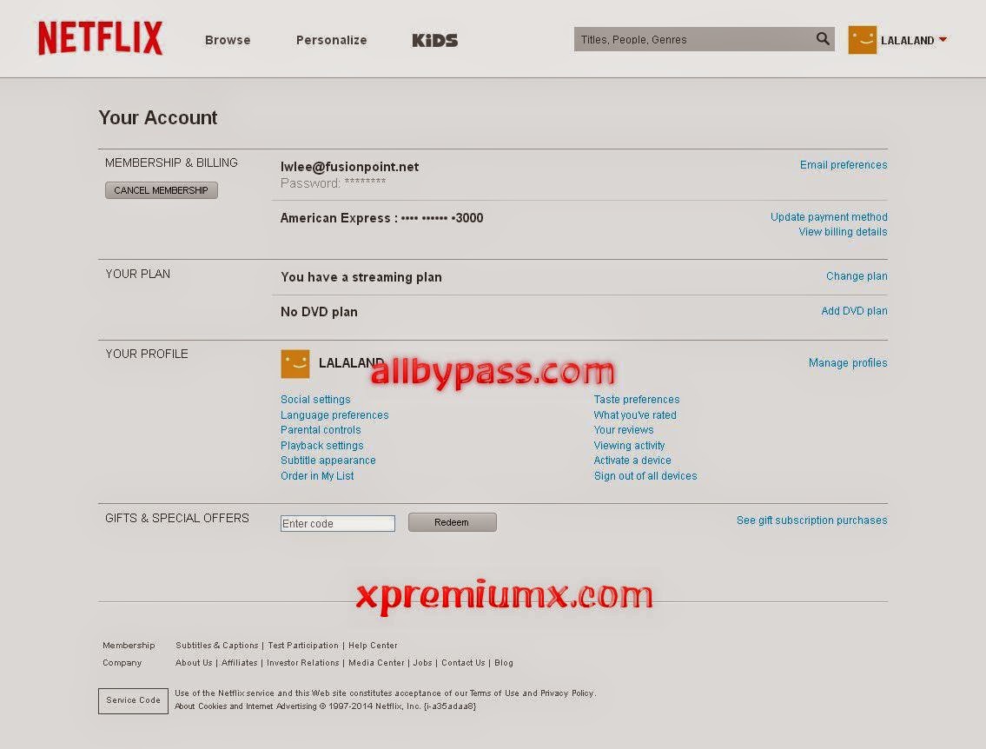Open Update payment method link
Image resolution: width=986 pixels, height=749 pixels.
click(x=829, y=217)
